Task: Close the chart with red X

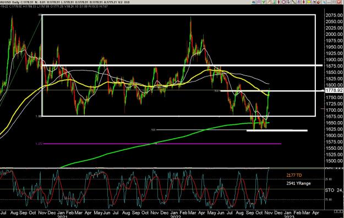Action: [338, 2]
